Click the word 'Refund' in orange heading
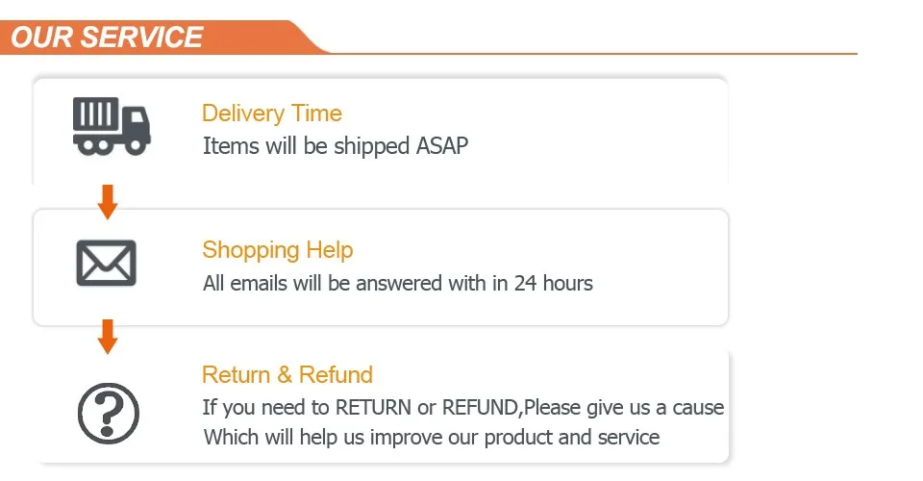The height and width of the screenshot is (481, 923). click(x=337, y=374)
